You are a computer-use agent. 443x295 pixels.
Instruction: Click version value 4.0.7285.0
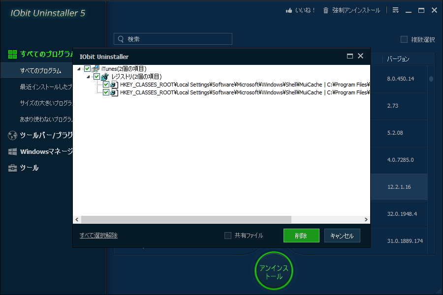[x=400, y=160]
